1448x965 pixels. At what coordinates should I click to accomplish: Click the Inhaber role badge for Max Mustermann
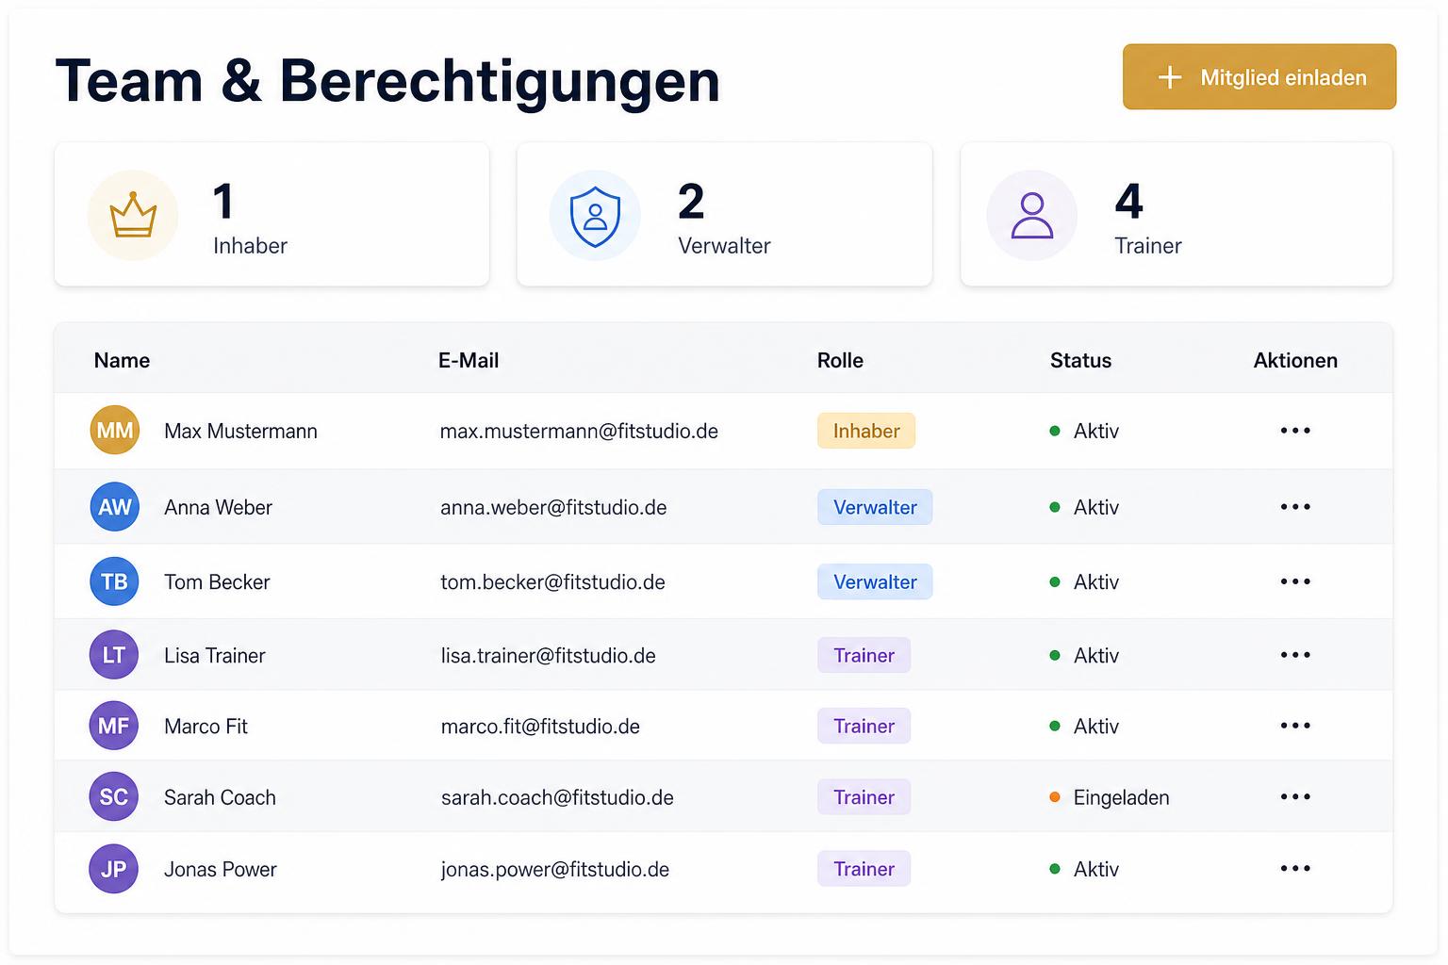[x=866, y=431]
